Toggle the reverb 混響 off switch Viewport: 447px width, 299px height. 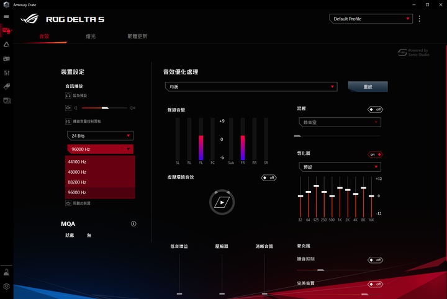point(375,109)
